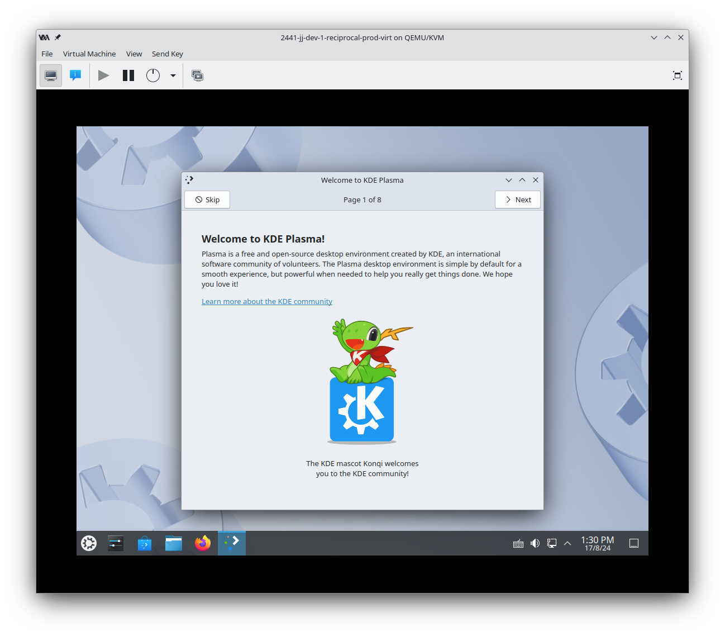Launch System Settings from the taskbar
725x636 pixels.
(116, 543)
